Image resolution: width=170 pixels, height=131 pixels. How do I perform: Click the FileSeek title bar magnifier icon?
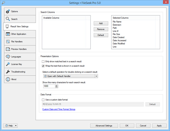[3, 3]
